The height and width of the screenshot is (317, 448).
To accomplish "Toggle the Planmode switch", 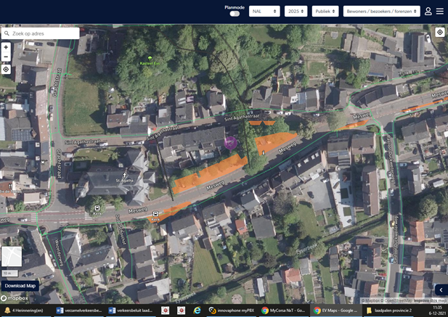I will [235, 14].
